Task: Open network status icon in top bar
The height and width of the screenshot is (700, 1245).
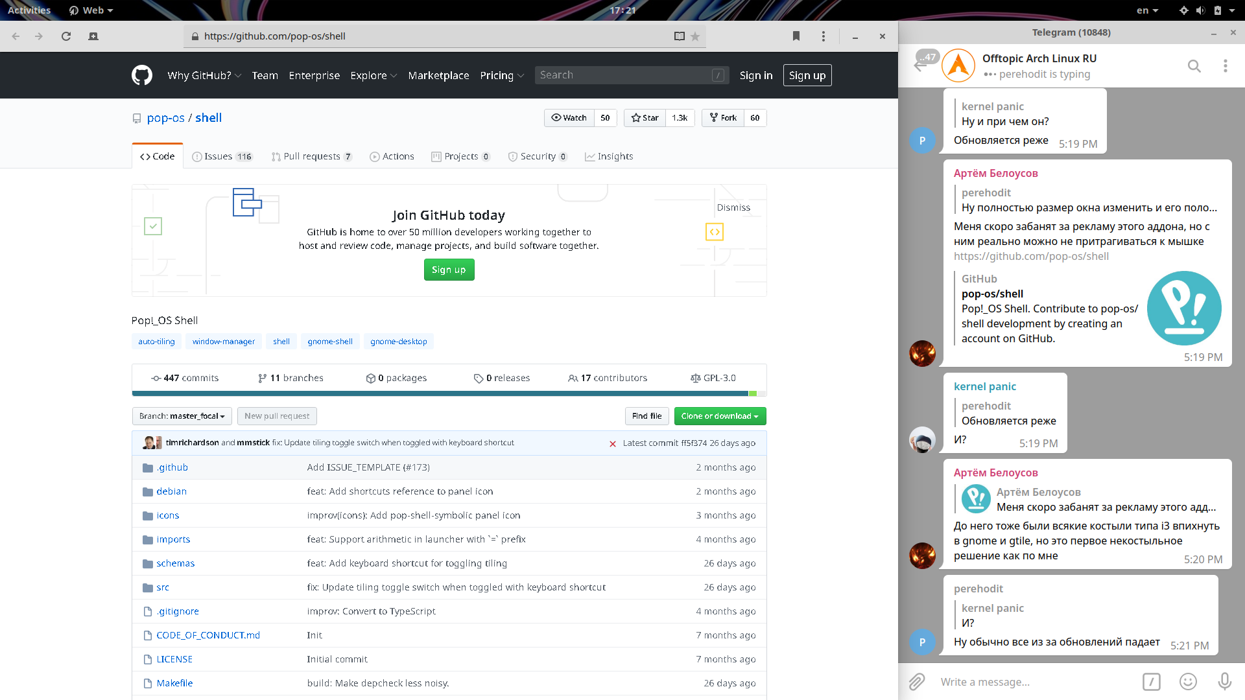Action: pyautogui.click(x=1183, y=10)
